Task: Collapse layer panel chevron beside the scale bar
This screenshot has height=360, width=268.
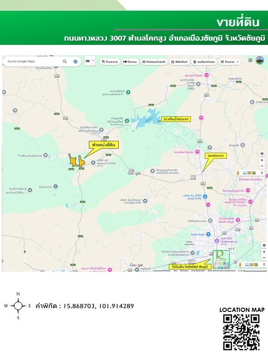Action: pos(264,264)
